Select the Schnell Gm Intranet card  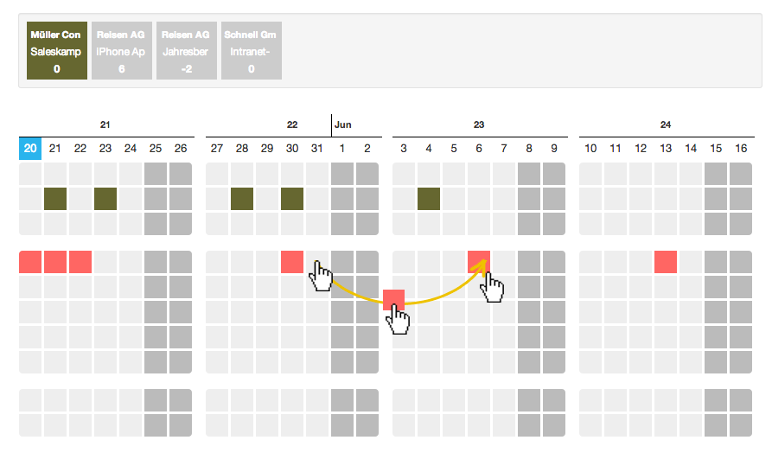coord(252,51)
